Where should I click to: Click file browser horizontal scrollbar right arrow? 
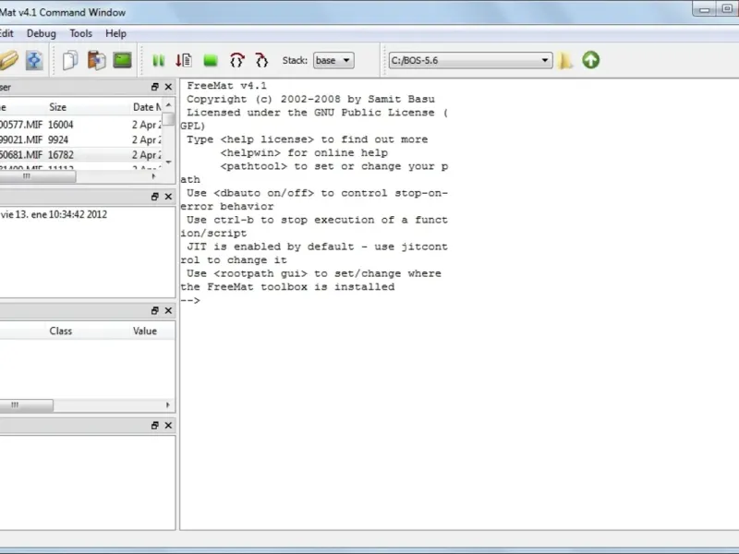click(153, 176)
